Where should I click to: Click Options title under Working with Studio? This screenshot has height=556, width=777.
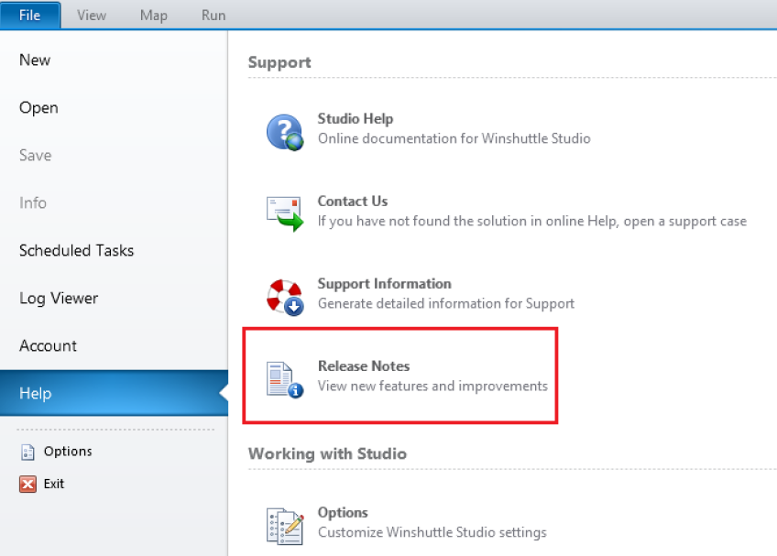343,512
